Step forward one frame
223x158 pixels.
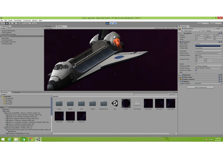(115, 23)
